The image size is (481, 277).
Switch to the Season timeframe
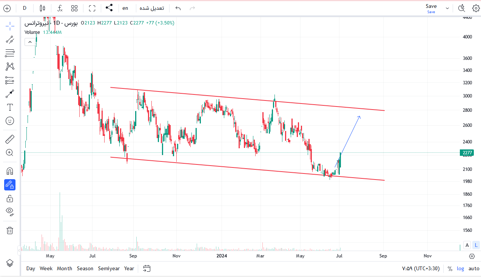(x=85, y=269)
